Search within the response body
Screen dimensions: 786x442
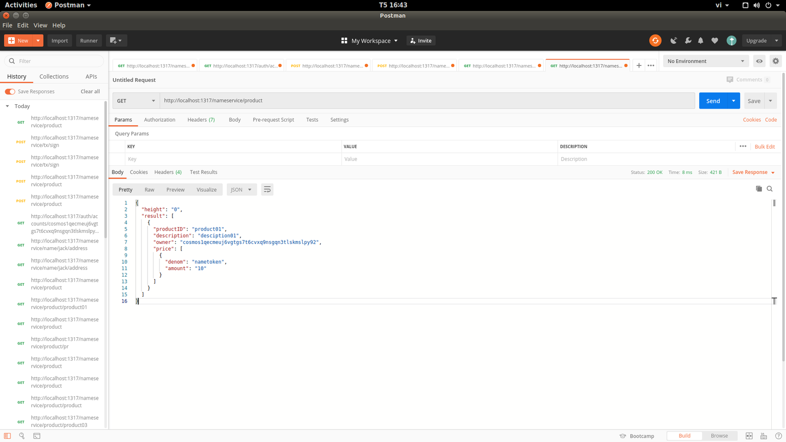pos(770,189)
